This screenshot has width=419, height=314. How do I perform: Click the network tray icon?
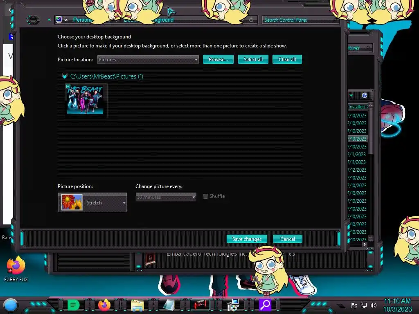coord(364,305)
